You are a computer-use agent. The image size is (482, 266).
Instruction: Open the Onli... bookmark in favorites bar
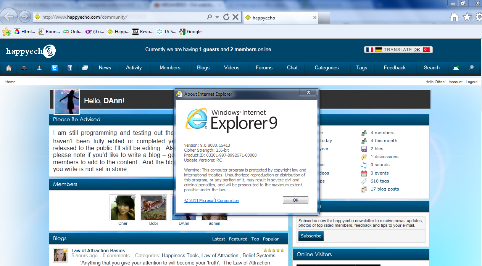click(x=73, y=32)
